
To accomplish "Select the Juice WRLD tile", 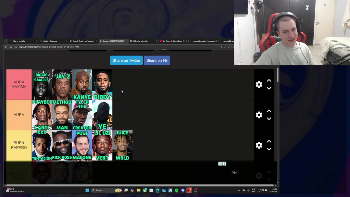I will click(x=122, y=145).
